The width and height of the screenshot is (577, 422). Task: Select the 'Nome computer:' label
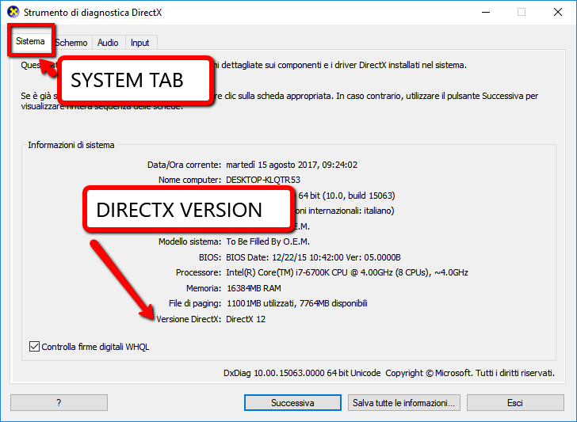(x=190, y=180)
